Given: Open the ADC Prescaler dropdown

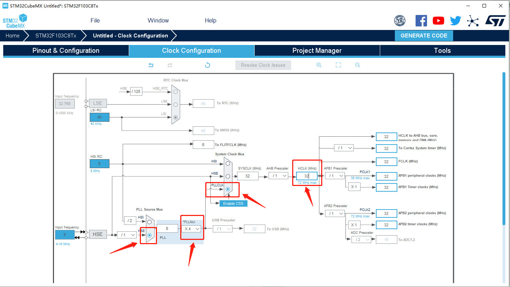Looking at the screenshot, I should pyautogui.click(x=361, y=240).
